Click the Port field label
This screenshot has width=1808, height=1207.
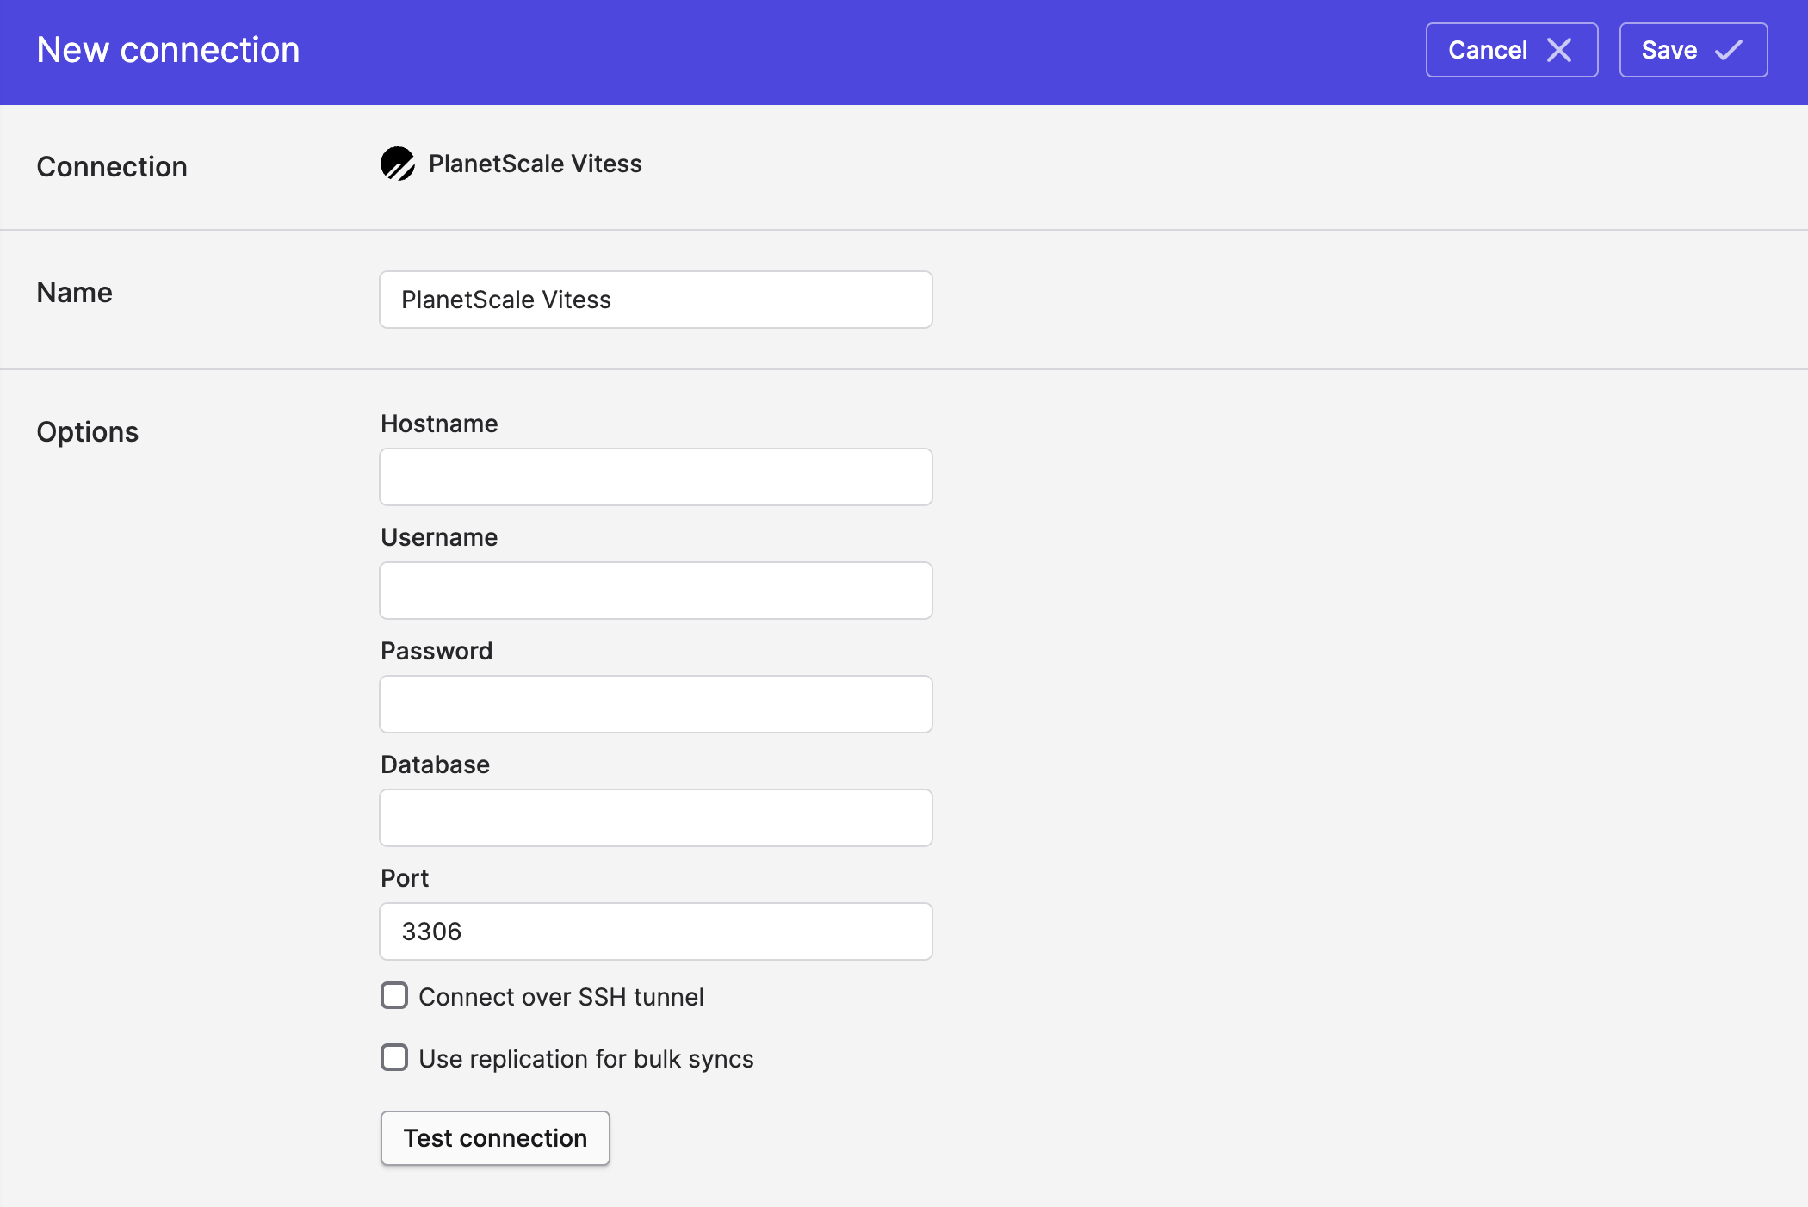pyautogui.click(x=405, y=878)
